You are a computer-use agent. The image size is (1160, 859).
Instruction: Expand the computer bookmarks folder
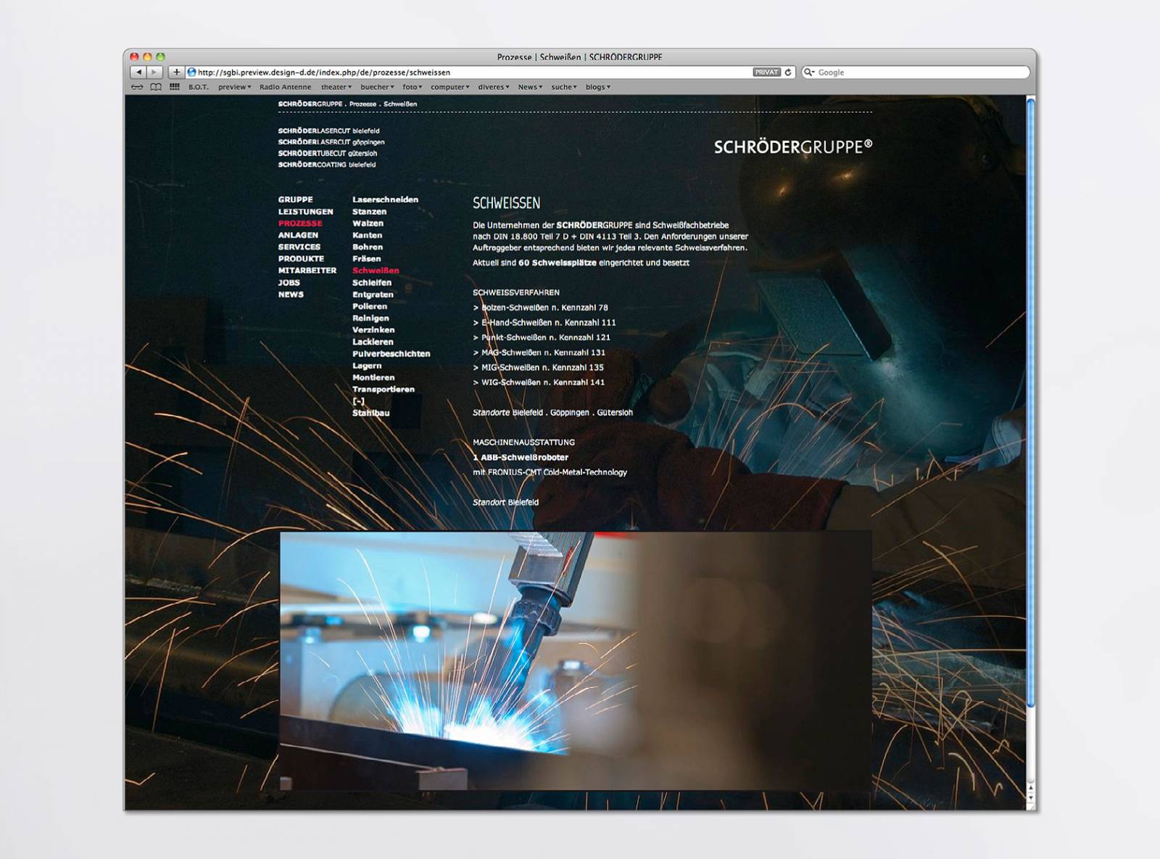(x=450, y=87)
